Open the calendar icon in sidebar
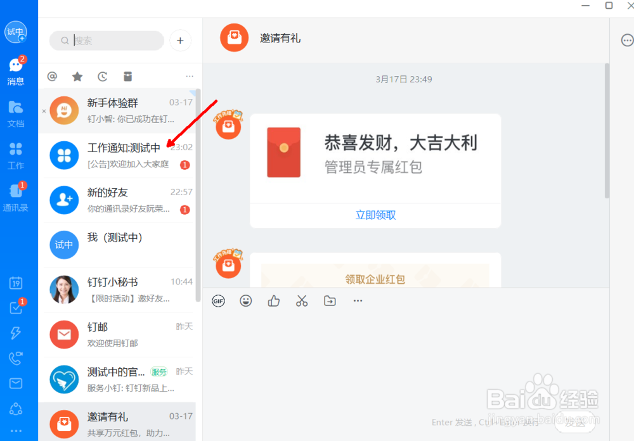Screen dimensions: 634x441 pos(16,283)
